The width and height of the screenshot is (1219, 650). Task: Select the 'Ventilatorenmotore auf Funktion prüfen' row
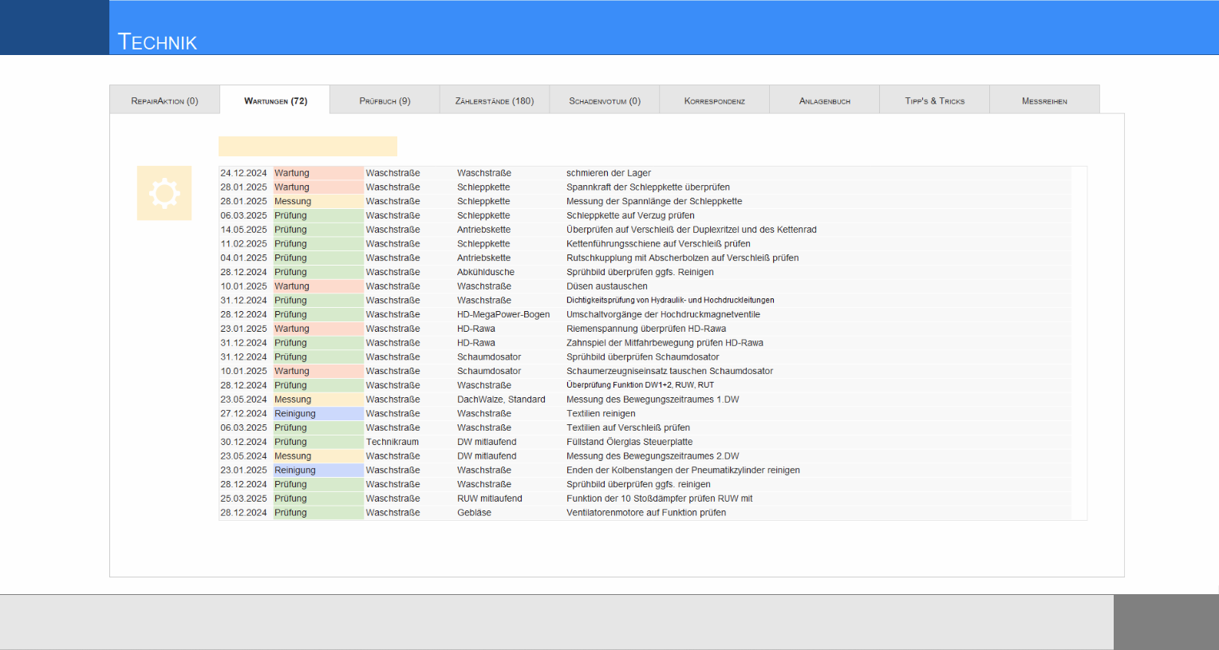pos(645,513)
